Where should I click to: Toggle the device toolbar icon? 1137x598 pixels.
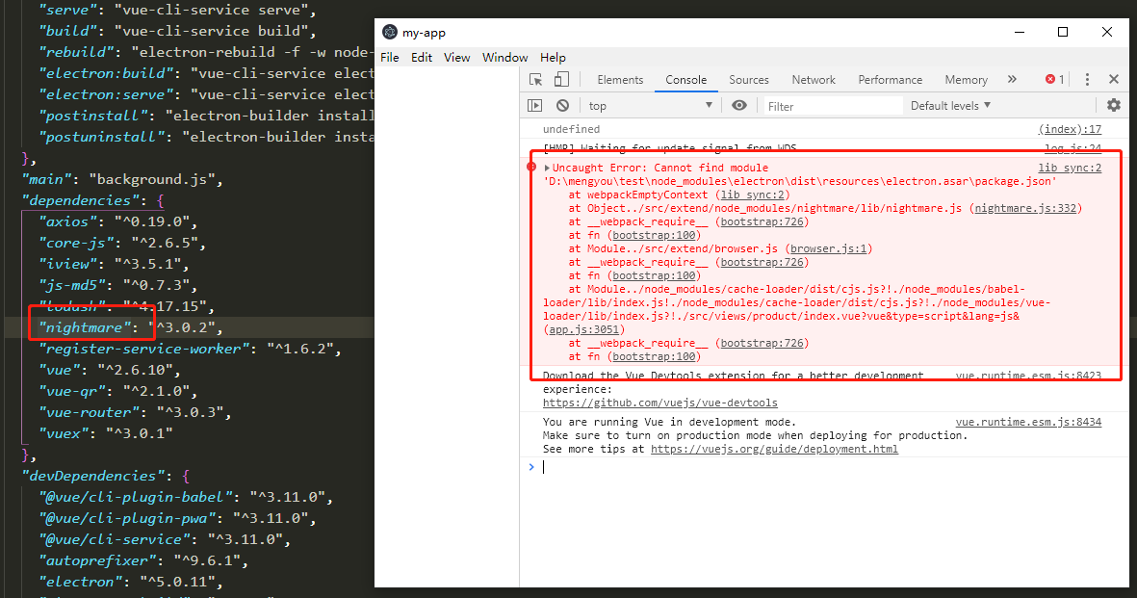click(x=561, y=79)
